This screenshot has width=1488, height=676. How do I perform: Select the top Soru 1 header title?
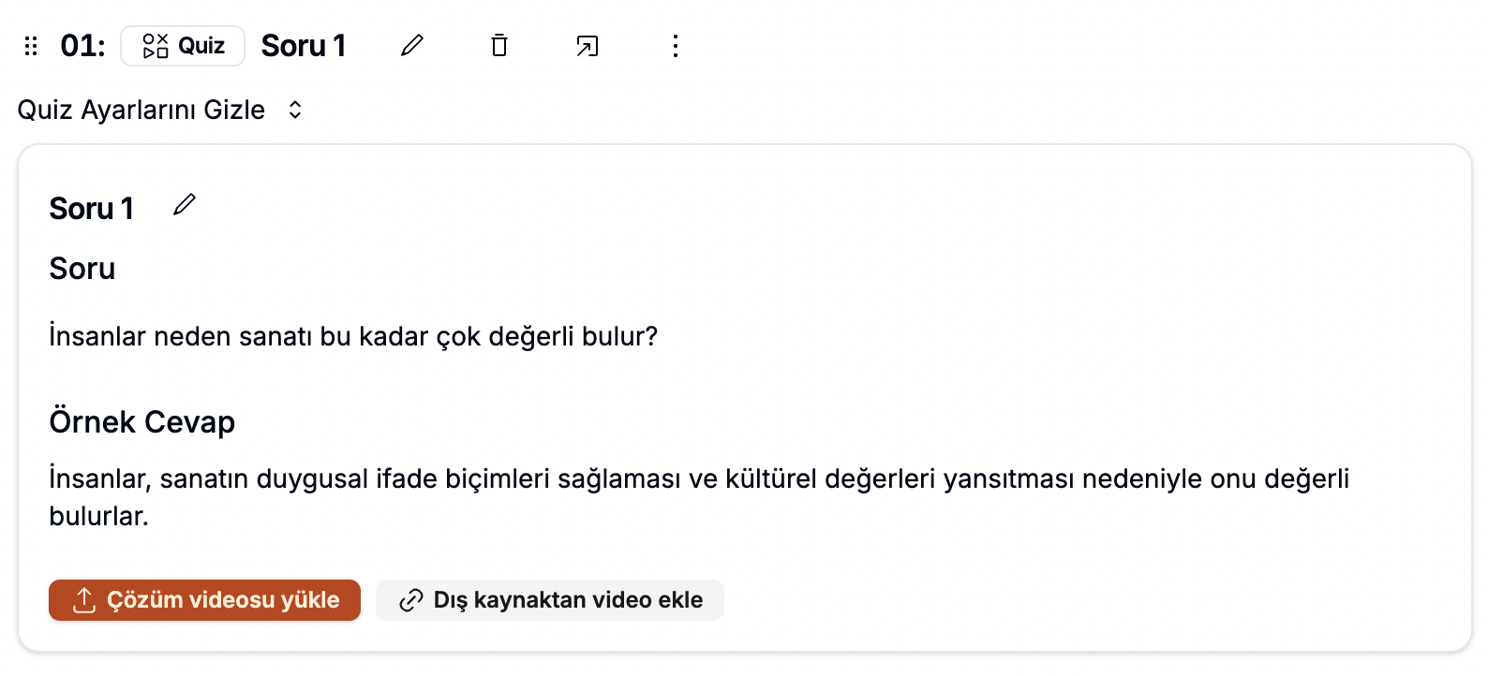[x=304, y=46]
